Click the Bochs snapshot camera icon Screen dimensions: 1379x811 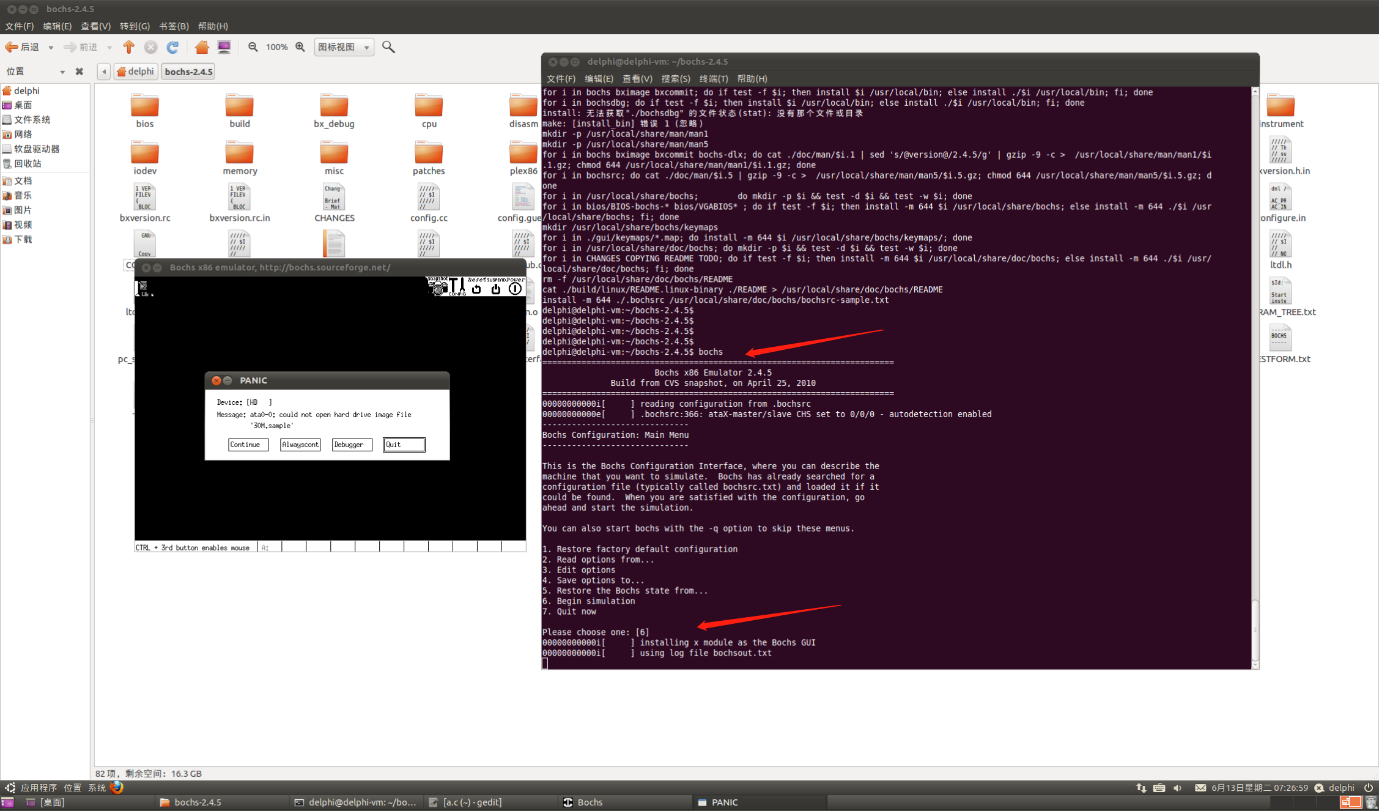pyautogui.click(x=437, y=287)
